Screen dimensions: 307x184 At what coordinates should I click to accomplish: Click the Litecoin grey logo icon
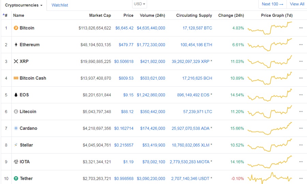16,111
